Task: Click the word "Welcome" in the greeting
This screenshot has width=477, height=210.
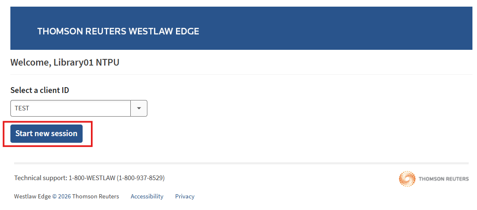Action: tap(30, 63)
